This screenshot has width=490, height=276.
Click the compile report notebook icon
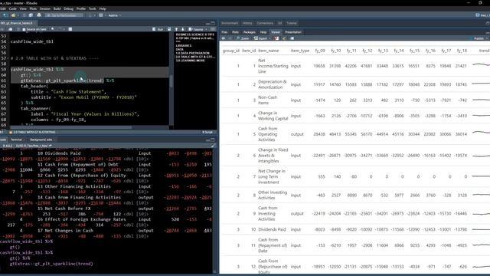[x=70, y=29]
